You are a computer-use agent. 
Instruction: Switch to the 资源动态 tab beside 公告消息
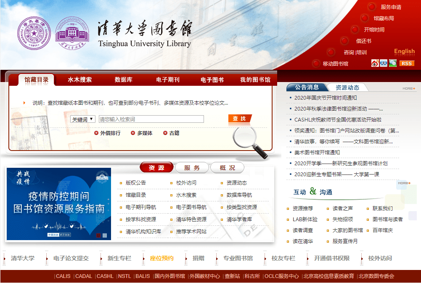tap(347, 87)
